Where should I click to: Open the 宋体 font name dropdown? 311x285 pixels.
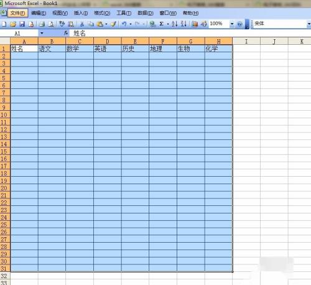tap(309, 24)
